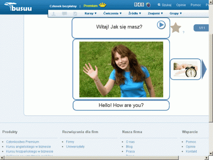Click the search magnifier icon
The height and width of the screenshot is (160, 213).
click(159, 5)
